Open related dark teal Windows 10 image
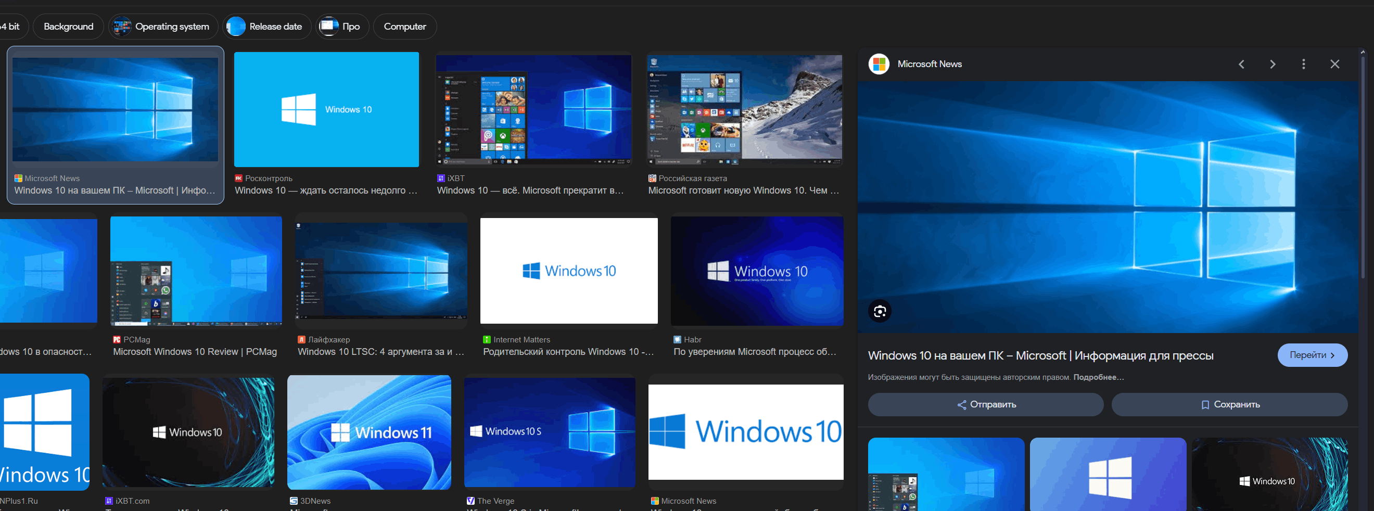Screen dimensions: 1374x511 (x=1270, y=474)
